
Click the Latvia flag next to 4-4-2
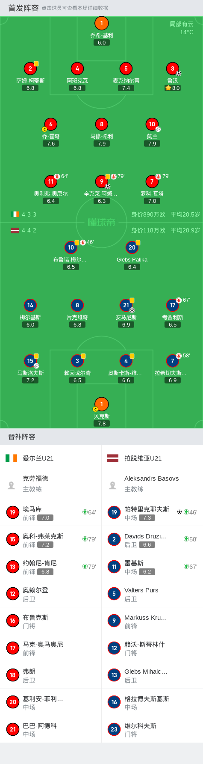pyautogui.click(x=15, y=230)
